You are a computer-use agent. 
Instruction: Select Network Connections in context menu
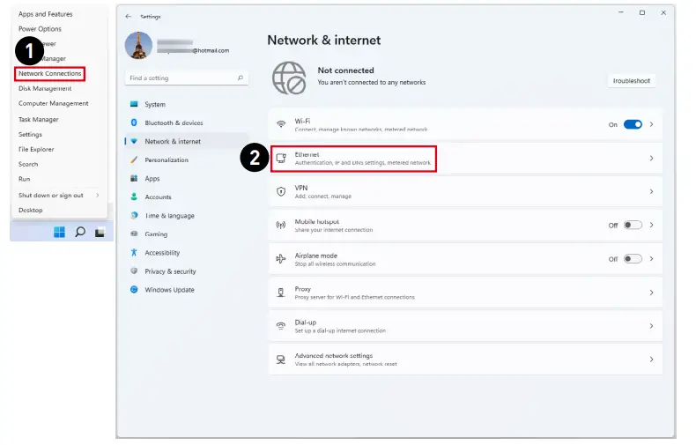49,74
